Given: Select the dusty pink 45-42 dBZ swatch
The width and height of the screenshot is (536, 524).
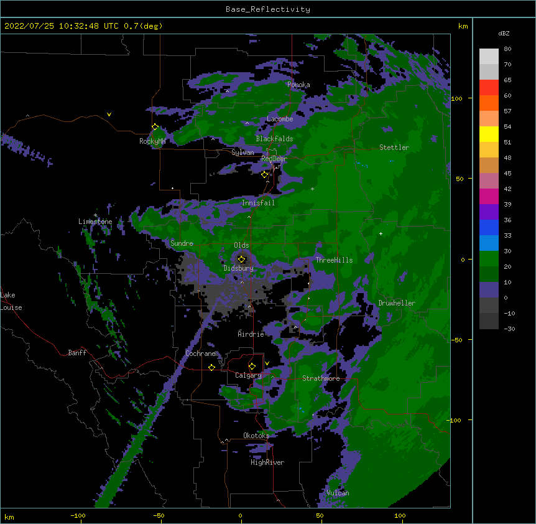Looking at the screenshot, I should pos(489,181).
